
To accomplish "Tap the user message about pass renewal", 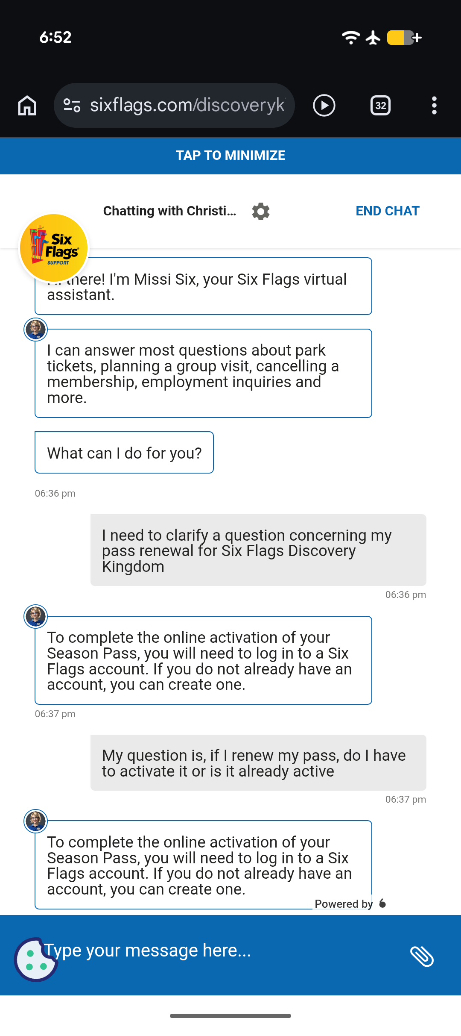I will click(x=258, y=550).
